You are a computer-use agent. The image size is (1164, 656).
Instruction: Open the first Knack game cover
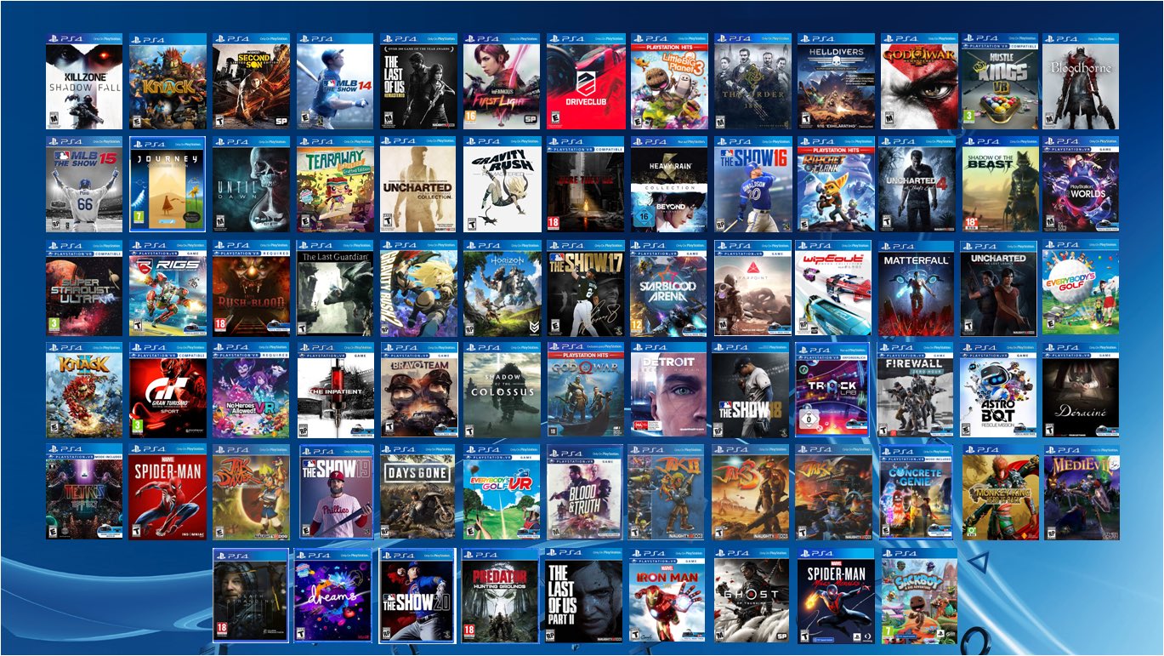tap(168, 82)
